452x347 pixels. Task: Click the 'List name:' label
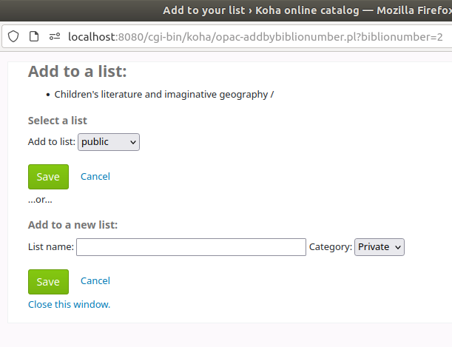pyautogui.click(x=50, y=246)
